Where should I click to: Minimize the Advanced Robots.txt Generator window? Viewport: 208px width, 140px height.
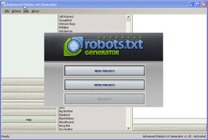[191, 5]
